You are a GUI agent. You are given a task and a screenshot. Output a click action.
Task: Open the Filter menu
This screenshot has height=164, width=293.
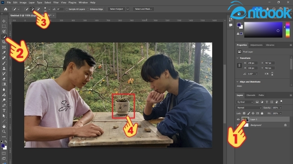[56, 3]
